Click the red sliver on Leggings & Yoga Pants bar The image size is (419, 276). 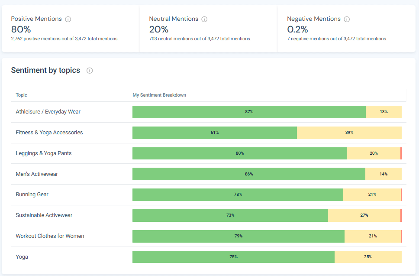(401, 153)
